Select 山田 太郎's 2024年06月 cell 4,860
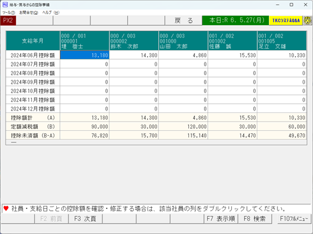The height and width of the screenshot is (234, 313). [183, 55]
